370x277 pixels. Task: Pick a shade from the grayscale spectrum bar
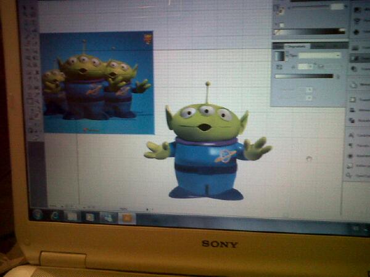310,31
